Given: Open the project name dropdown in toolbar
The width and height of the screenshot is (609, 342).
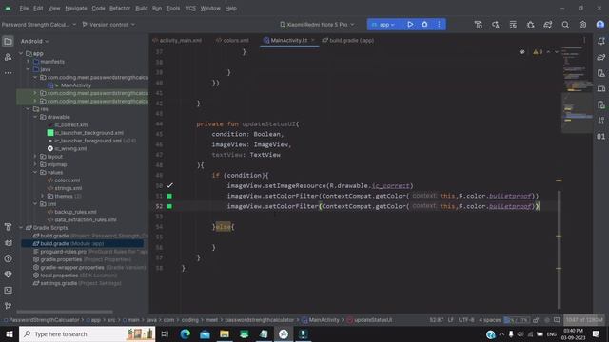Looking at the screenshot, I should tap(39, 25).
